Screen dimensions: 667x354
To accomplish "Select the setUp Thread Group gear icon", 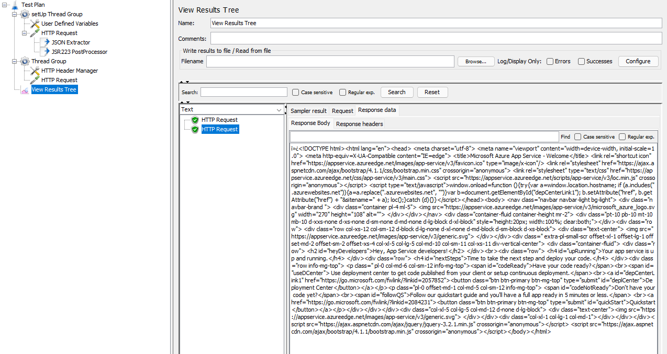I will click(25, 14).
